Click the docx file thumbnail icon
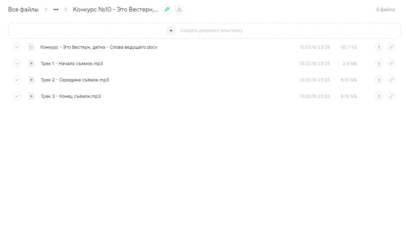 31,47
